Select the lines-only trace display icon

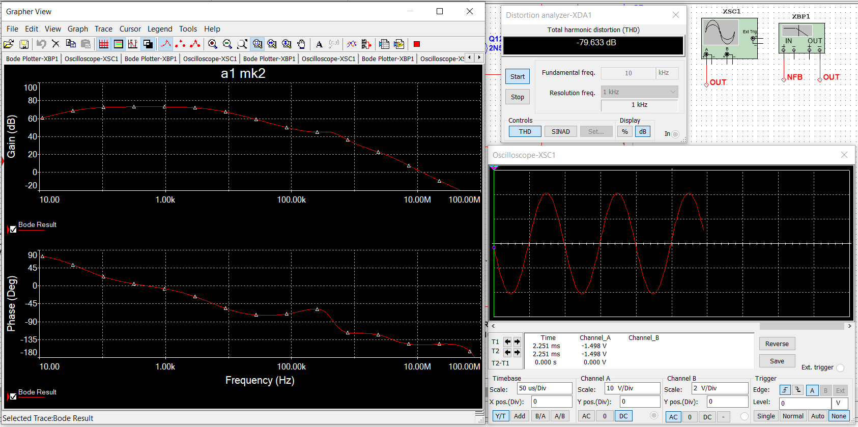pos(166,44)
